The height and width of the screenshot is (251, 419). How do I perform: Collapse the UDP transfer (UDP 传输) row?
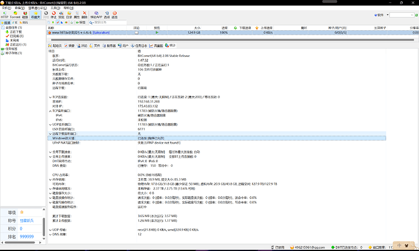[x=50, y=230]
